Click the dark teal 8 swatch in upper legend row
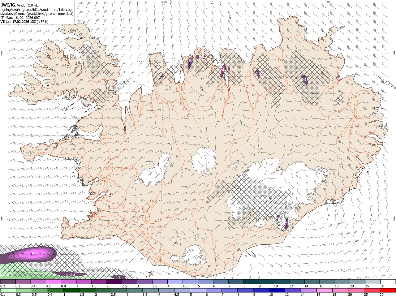This screenshot has height=297, width=396. coord(251,282)
